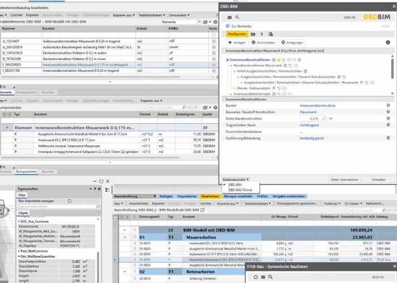Switch to the Anlegen tab
Screen dimensions: 397x283
[166, 196]
